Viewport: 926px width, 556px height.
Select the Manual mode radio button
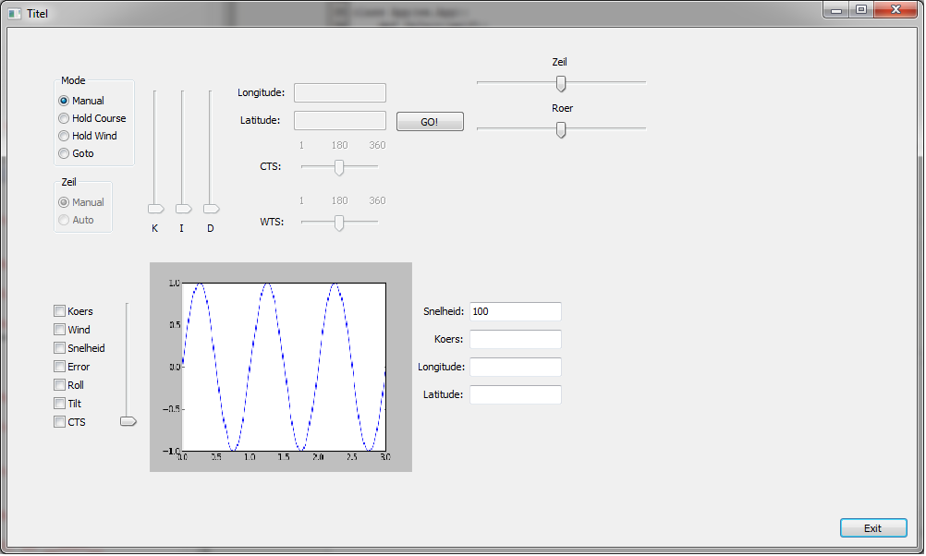click(64, 101)
